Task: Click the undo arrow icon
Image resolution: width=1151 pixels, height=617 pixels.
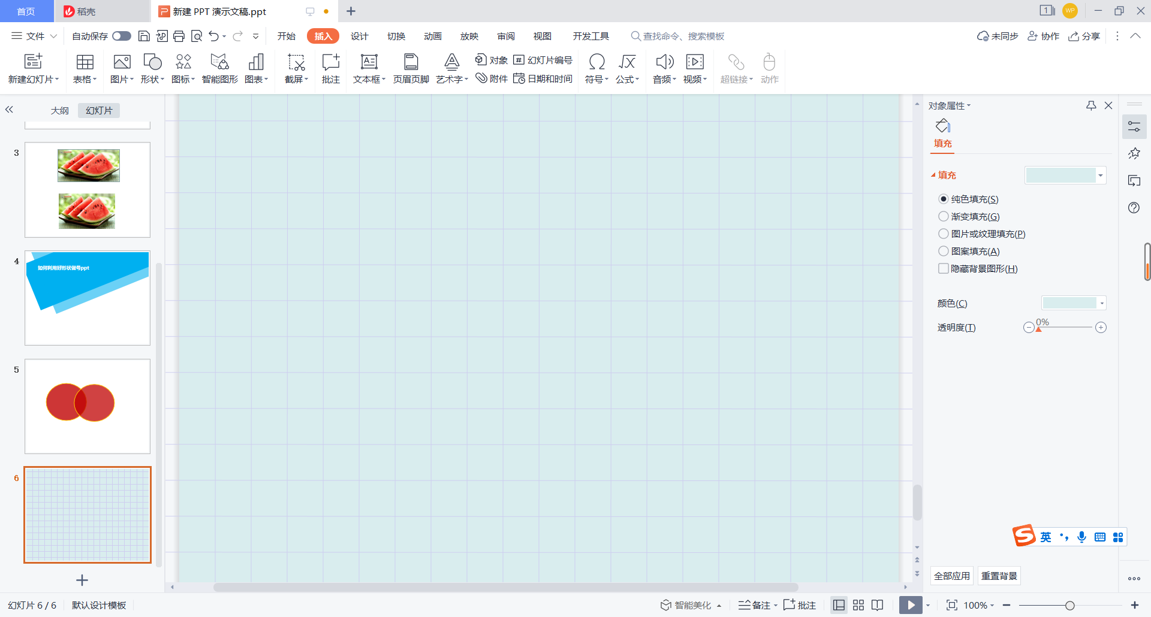Action: (213, 36)
